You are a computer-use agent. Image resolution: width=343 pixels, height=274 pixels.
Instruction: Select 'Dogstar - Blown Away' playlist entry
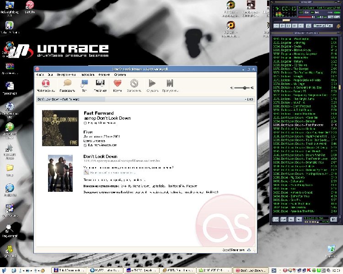click(x=305, y=50)
